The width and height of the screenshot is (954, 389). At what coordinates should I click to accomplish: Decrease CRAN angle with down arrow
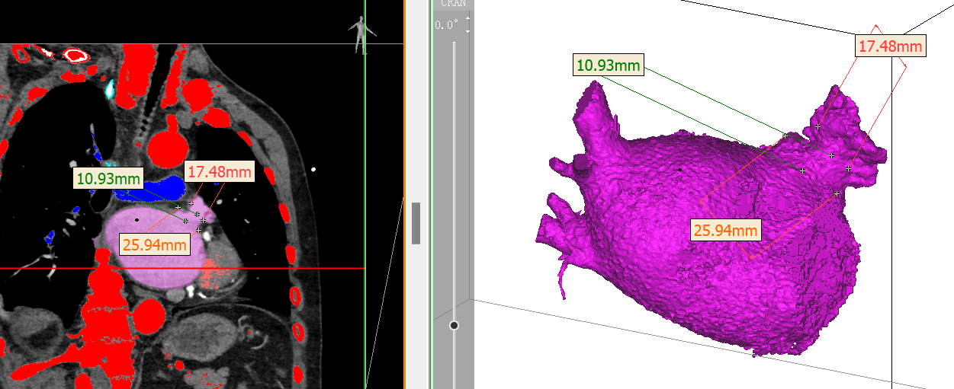click(x=467, y=30)
